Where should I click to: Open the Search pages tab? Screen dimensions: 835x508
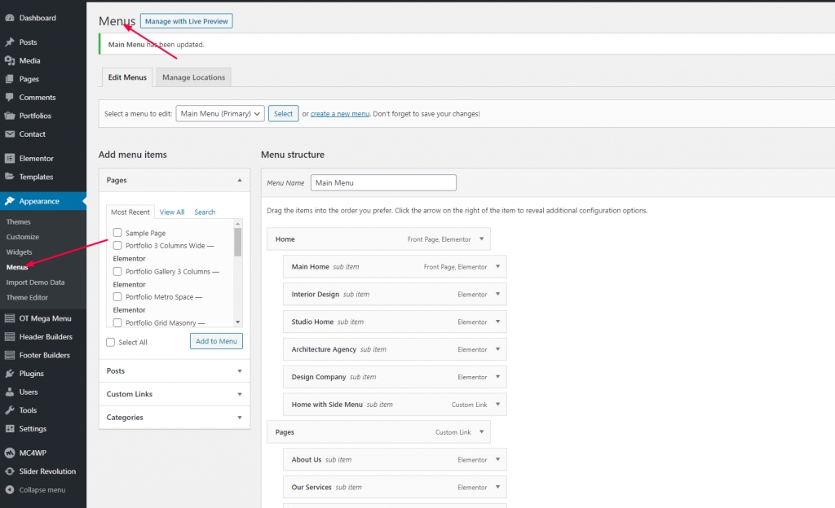click(205, 212)
